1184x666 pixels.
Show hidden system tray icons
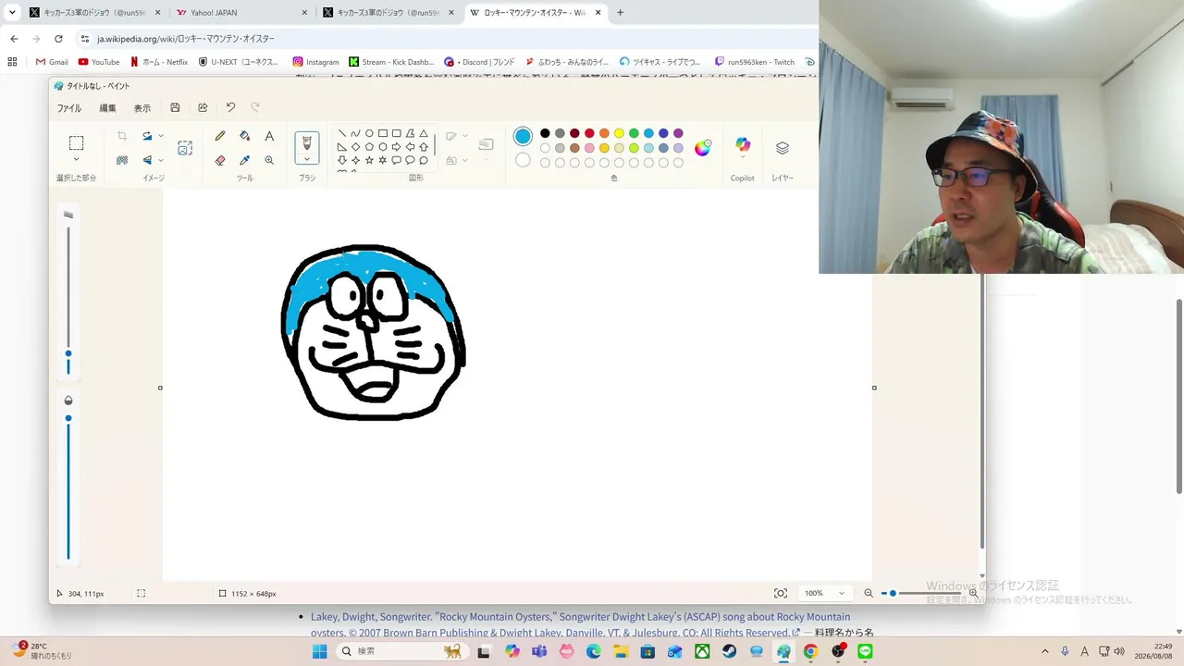point(1045,651)
